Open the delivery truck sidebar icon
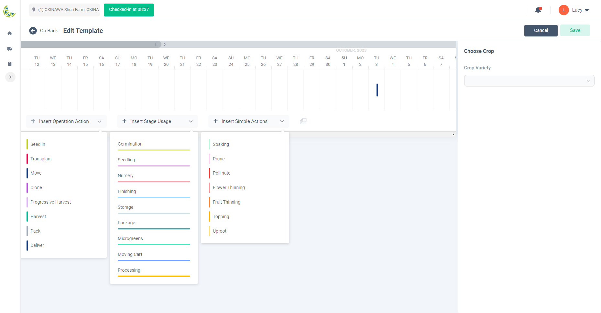 click(10, 49)
